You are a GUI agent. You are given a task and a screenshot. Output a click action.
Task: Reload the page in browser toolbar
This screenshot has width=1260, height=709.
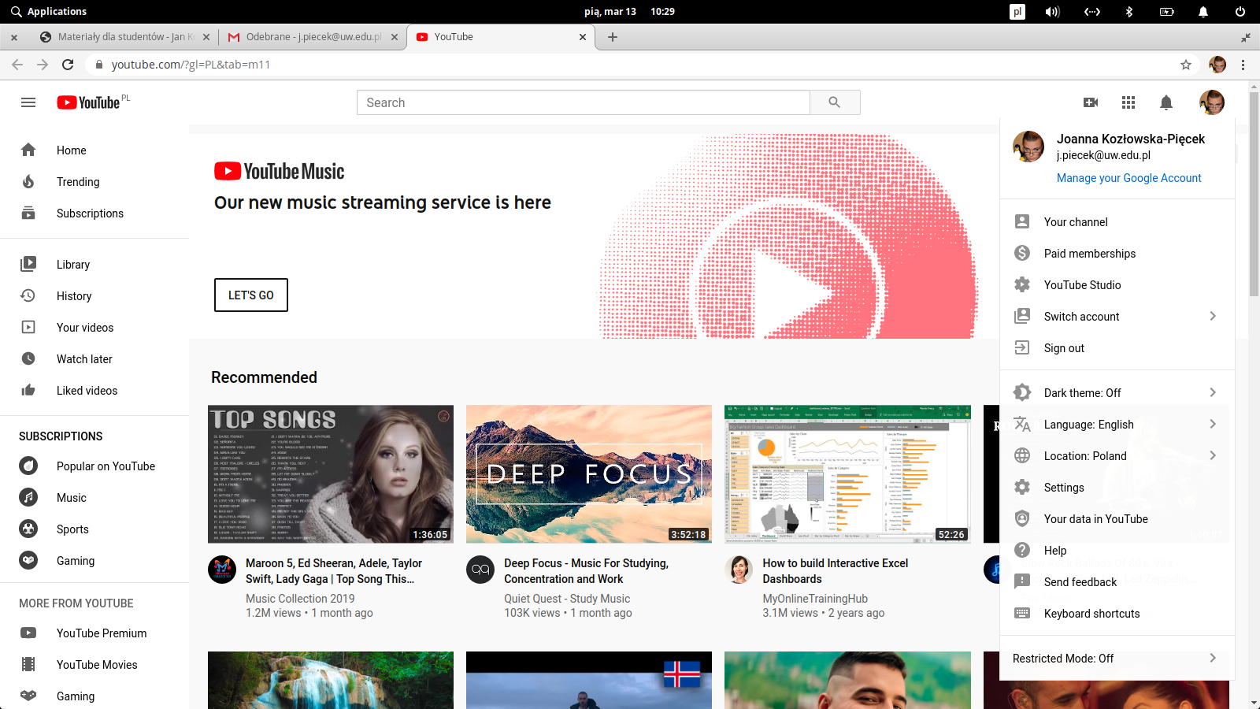click(x=68, y=65)
